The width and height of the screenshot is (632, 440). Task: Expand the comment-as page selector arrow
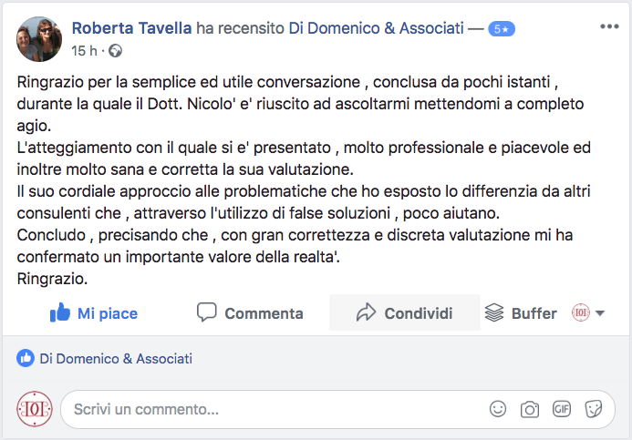click(x=600, y=313)
